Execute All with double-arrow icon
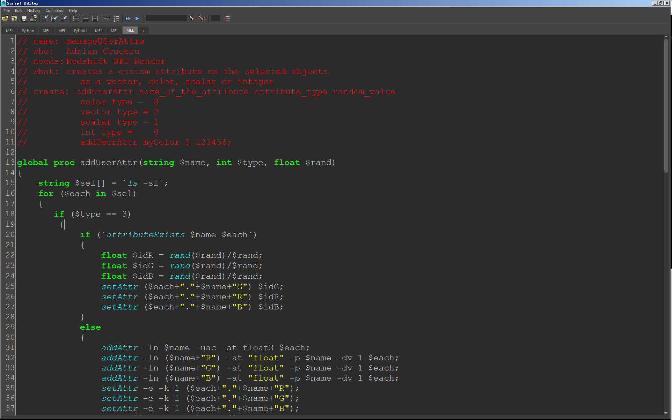672x420 pixels. click(x=128, y=18)
